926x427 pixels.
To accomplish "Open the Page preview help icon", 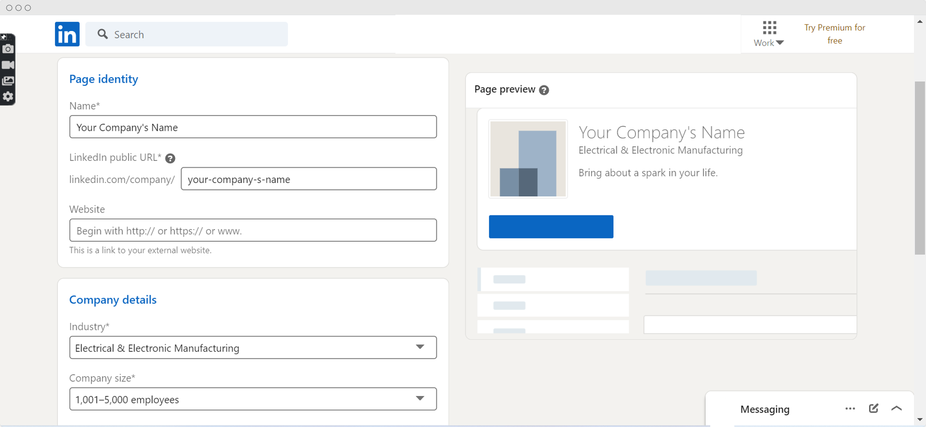I will (544, 90).
